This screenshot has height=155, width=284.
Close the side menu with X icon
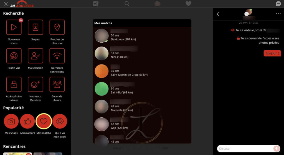[x=6, y=4]
